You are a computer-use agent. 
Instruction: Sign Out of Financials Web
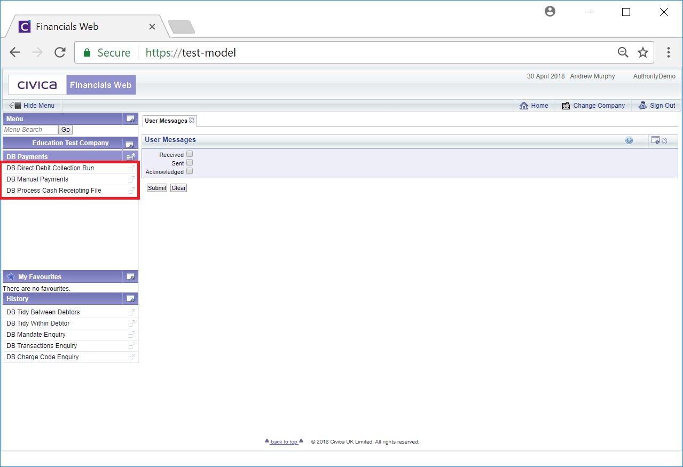[657, 106]
